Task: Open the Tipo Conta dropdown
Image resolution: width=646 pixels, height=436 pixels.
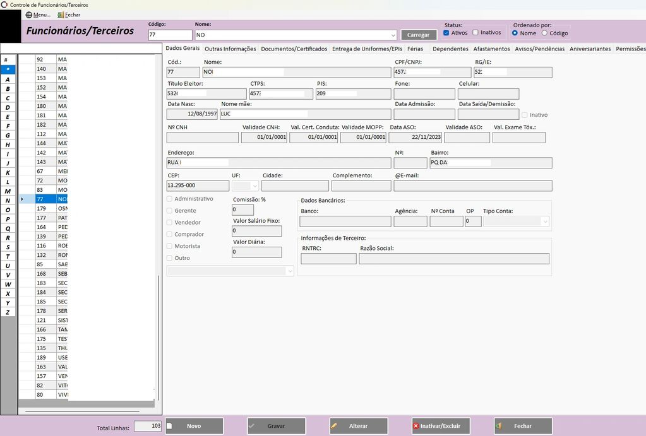Action: coord(544,221)
